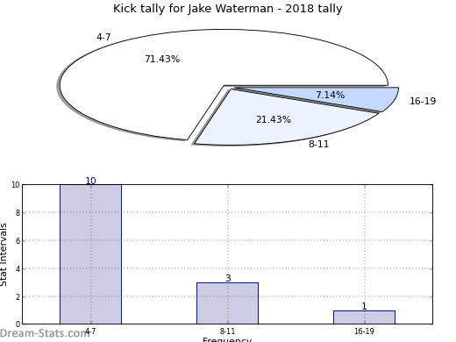Click the y-axis tick labeled 8
The width and height of the screenshot is (456, 342).
point(18,213)
